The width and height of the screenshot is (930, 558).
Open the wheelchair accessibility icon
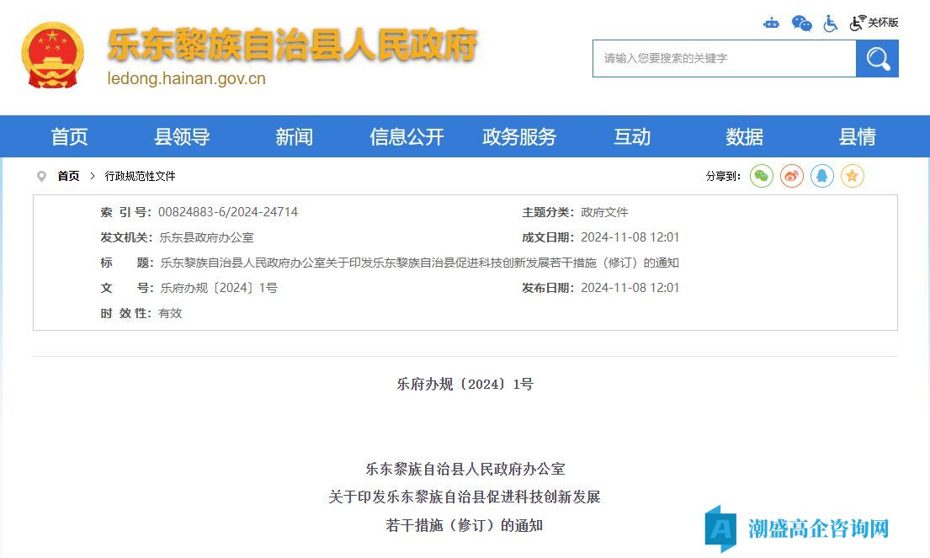click(831, 24)
